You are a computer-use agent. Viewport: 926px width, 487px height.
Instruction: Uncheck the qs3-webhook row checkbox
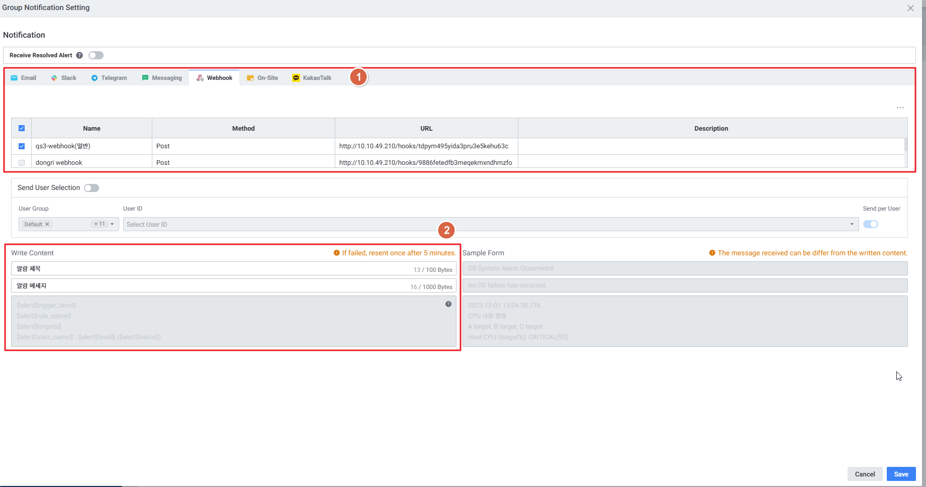tap(22, 146)
